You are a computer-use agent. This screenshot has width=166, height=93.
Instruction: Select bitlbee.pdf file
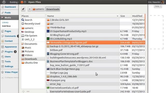[x=96, y=50]
